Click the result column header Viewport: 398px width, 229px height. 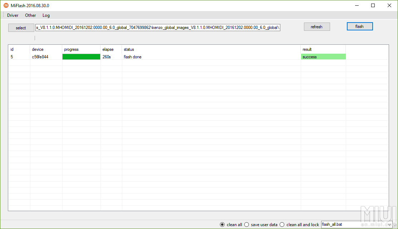[x=323, y=49]
